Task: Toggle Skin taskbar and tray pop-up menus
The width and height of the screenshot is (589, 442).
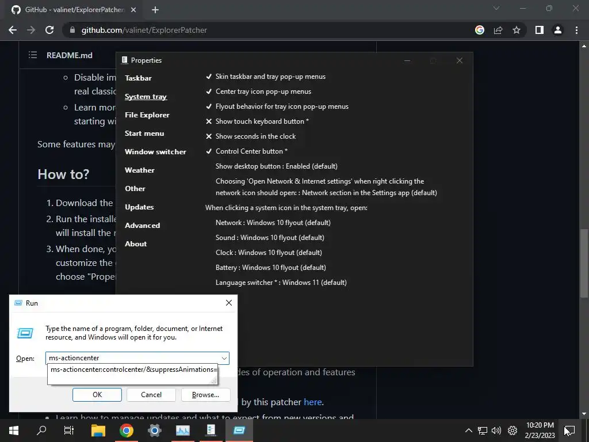Action: click(x=266, y=77)
